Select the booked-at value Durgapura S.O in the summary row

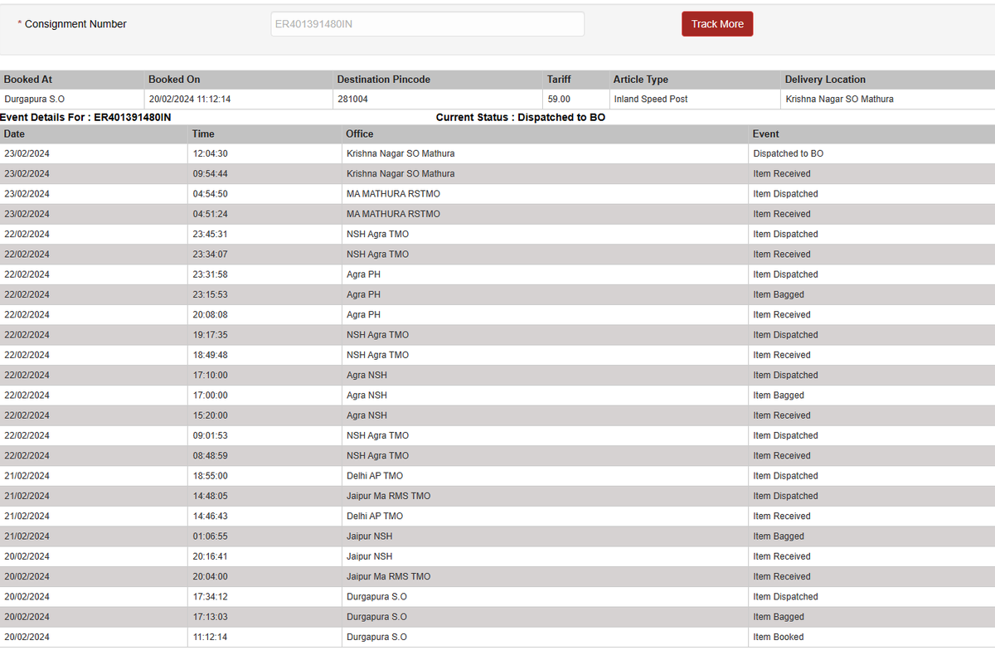click(x=35, y=99)
